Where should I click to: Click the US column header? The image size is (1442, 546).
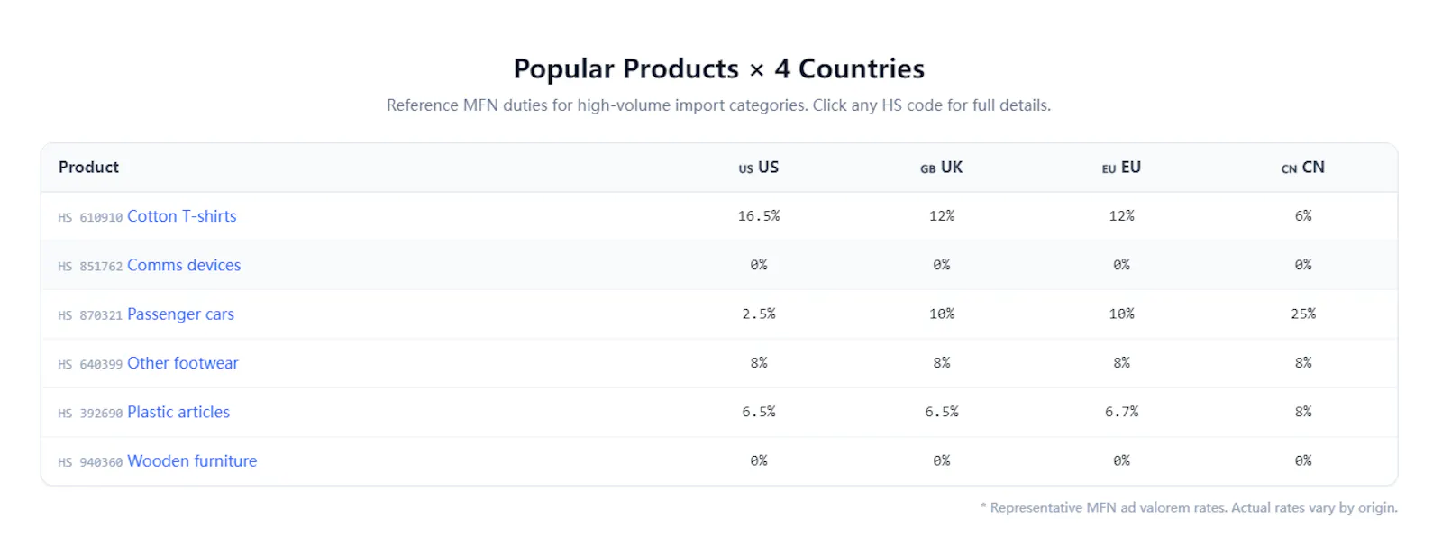(x=759, y=168)
